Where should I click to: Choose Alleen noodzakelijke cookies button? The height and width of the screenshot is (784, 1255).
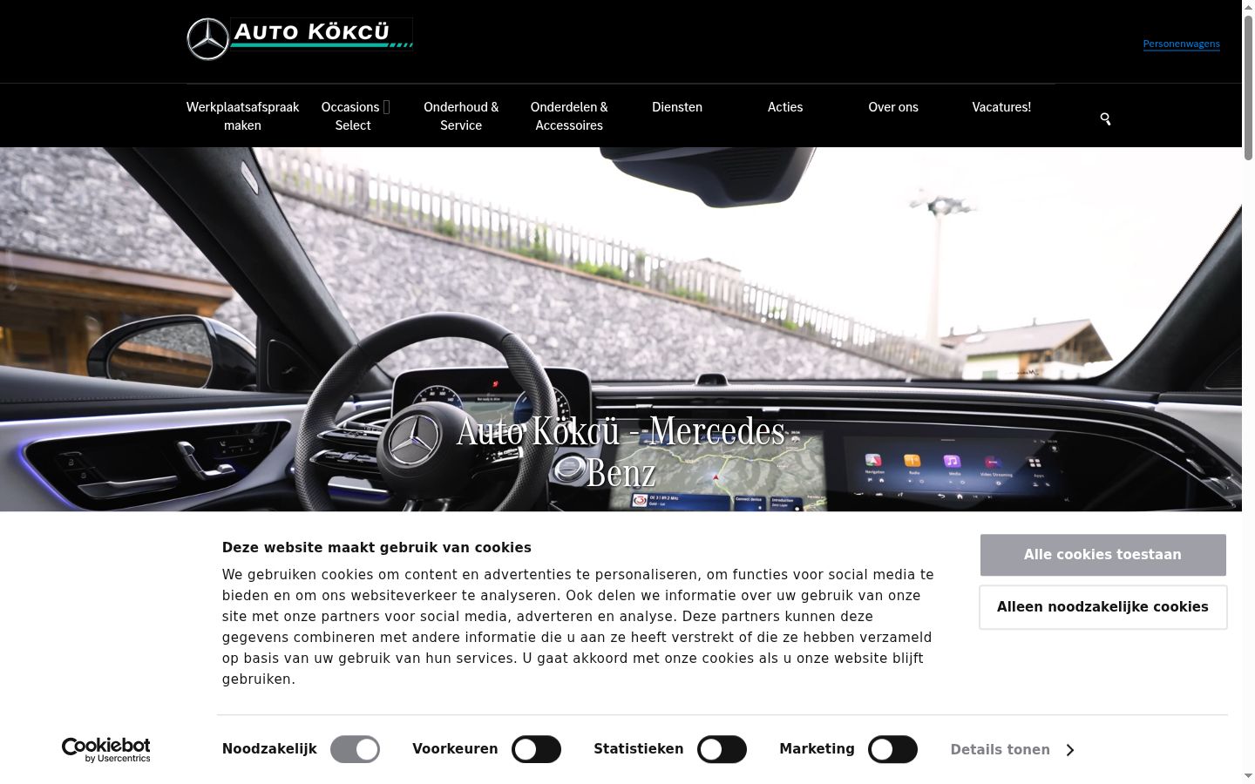[1102, 607]
